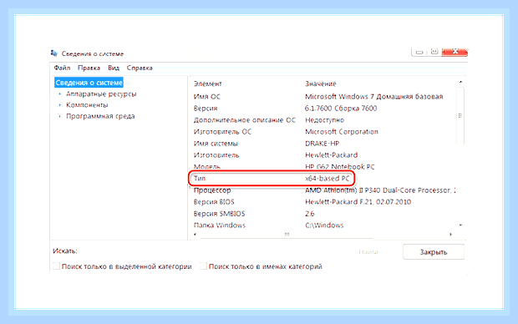518x324 pixels.
Task: Click horizontal scrollbar left arrow
Action: (196, 235)
